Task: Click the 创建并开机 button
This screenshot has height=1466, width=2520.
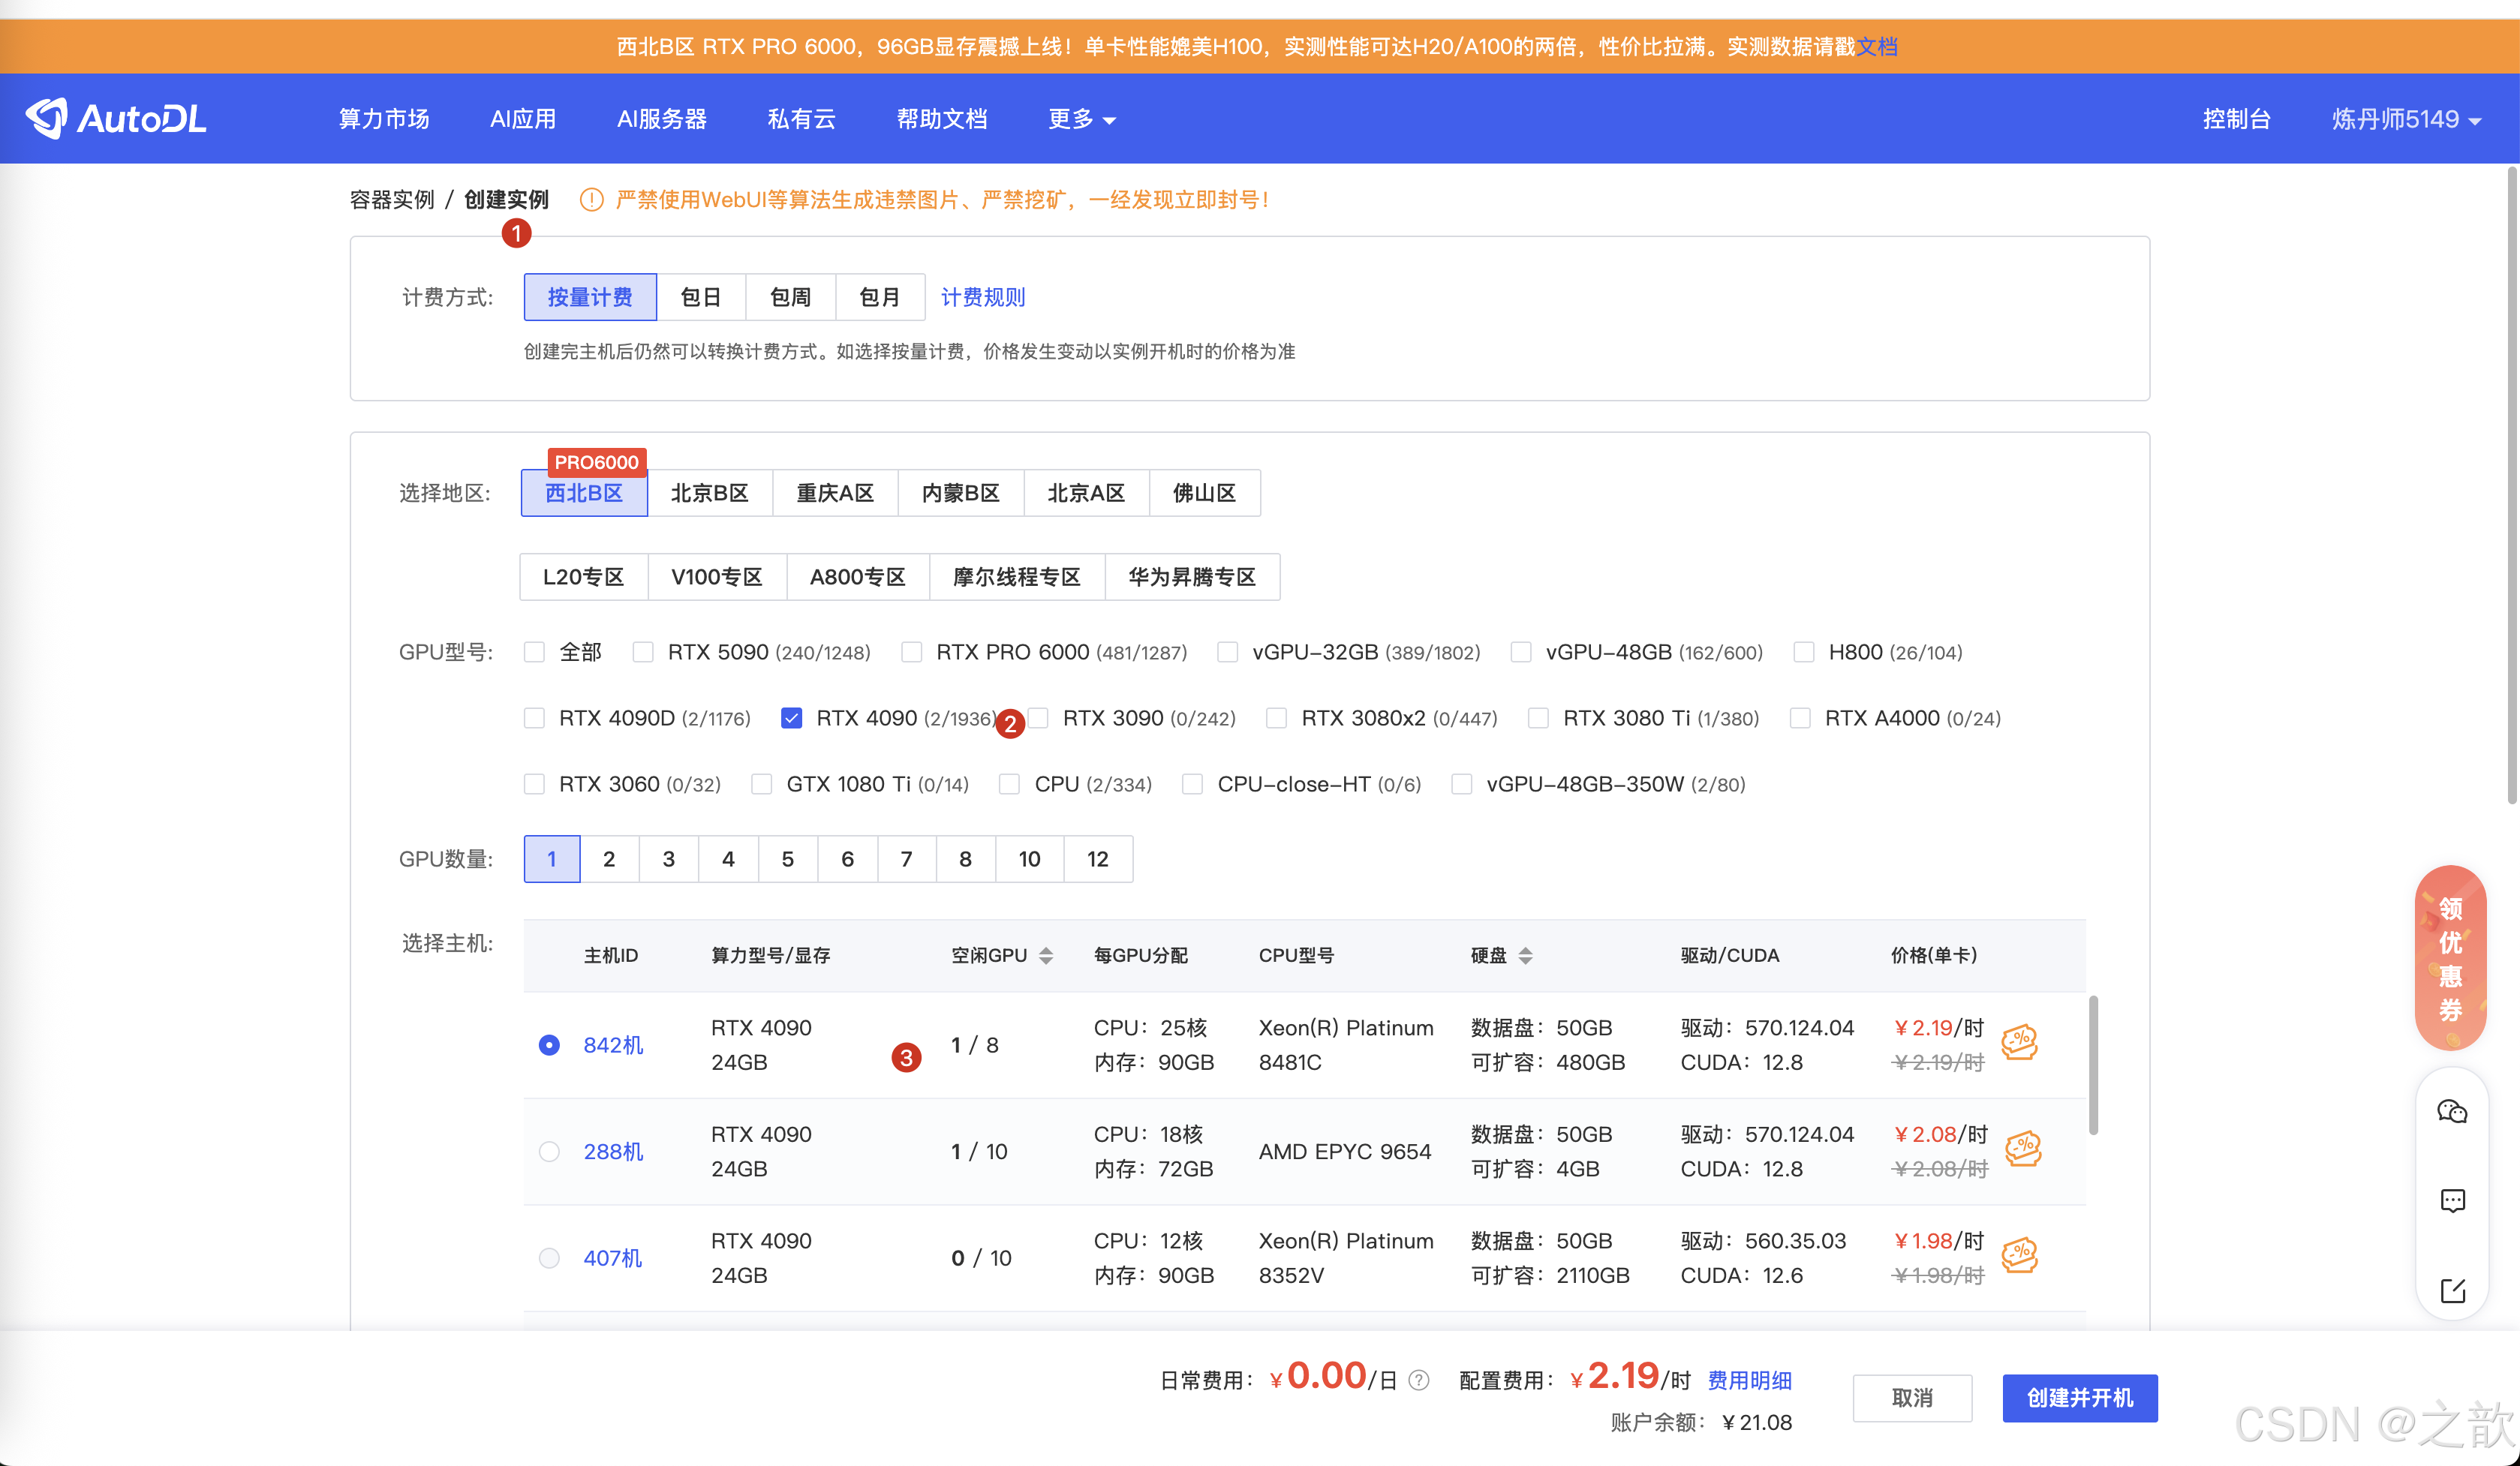Action: point(2079,1397)
